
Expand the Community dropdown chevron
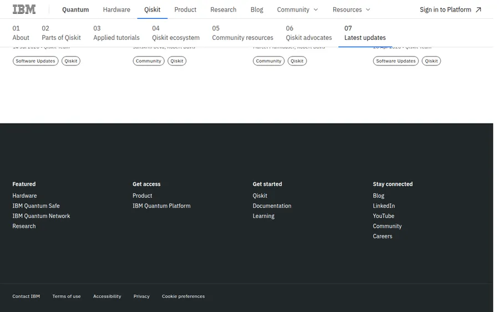[315, 10]
